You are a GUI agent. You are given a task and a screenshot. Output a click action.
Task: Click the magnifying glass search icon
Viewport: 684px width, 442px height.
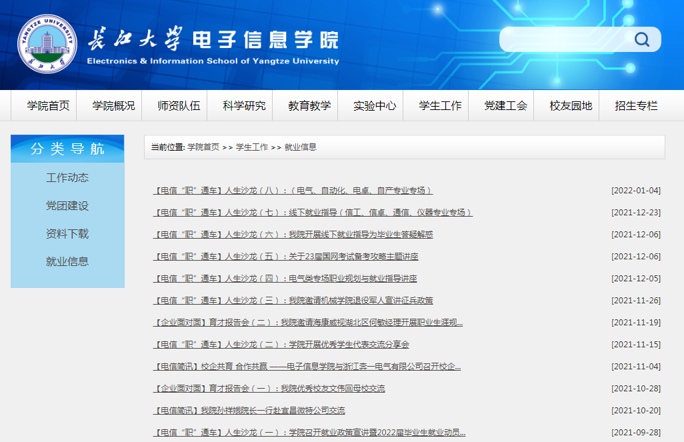tap(641, 39)
